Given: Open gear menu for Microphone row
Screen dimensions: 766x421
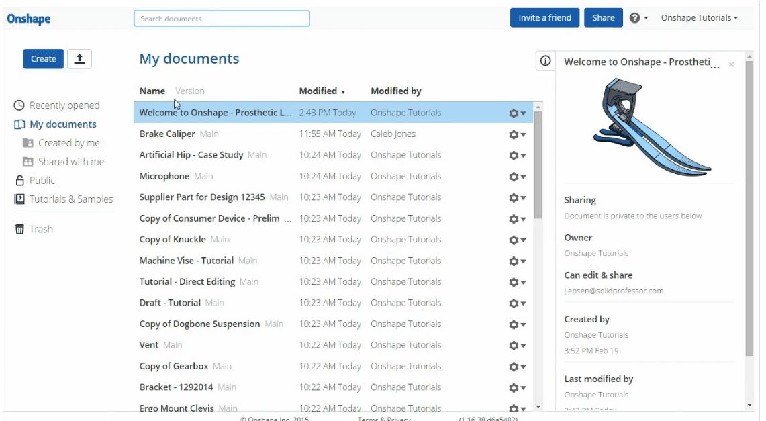Looking at the screenshot, I should [518, 177].
